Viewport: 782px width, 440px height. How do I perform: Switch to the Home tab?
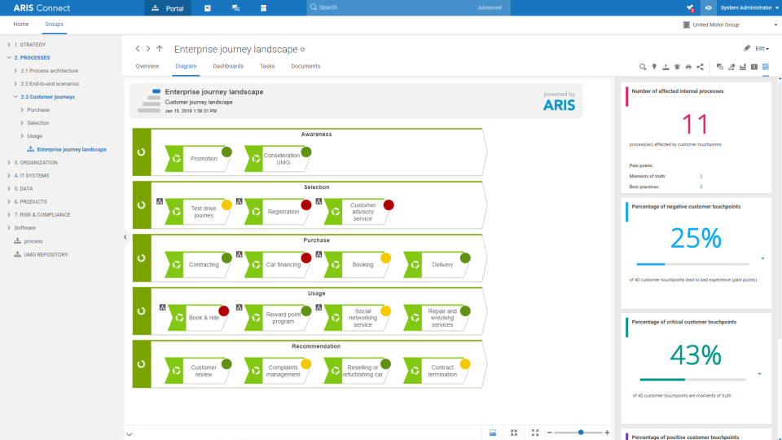coord(21,24)
